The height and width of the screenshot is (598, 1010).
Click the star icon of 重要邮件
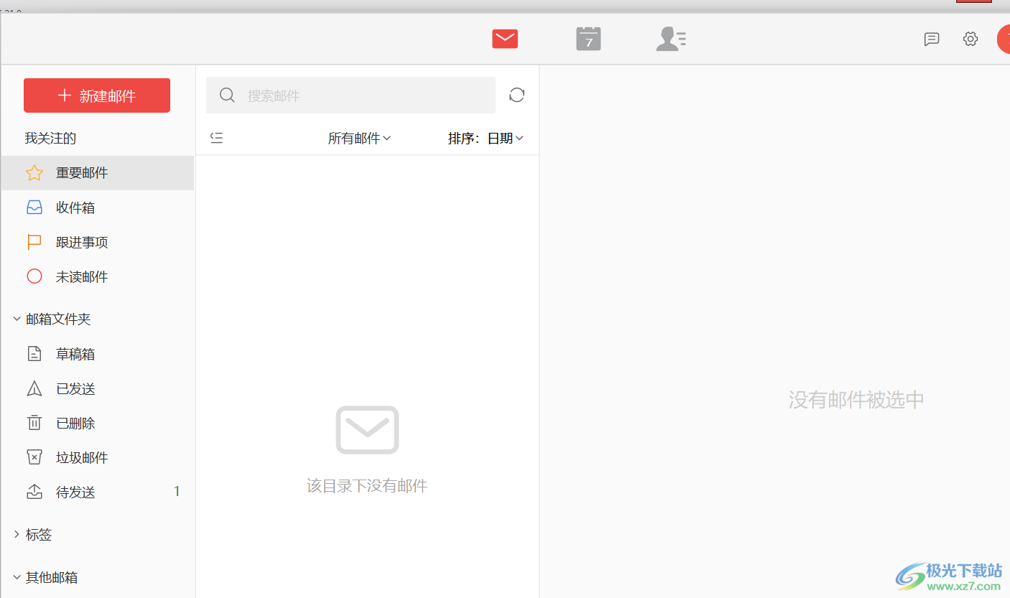coord(34,173)
